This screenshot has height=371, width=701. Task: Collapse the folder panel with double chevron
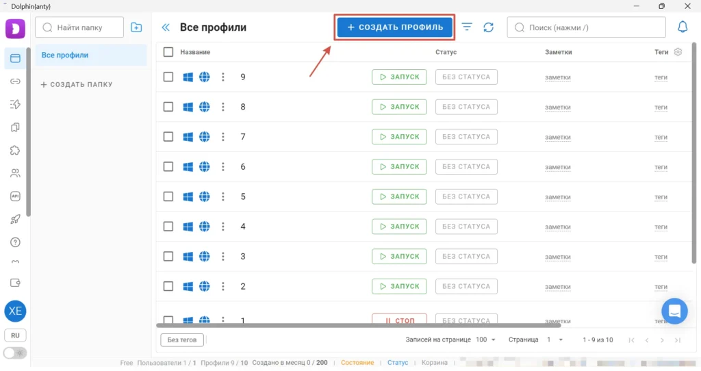coord(165,27)
